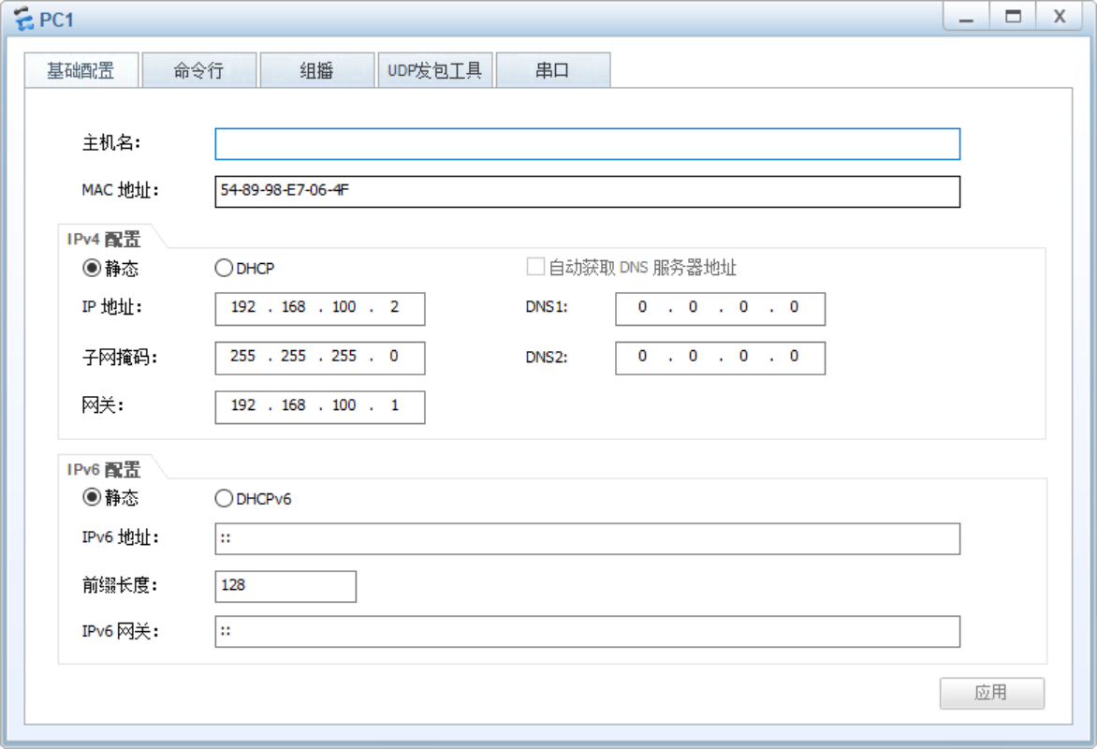Check 自动获取 DNS 服务器地址
Viewport: 1097px width, 749px height.
tap(534, 267)
